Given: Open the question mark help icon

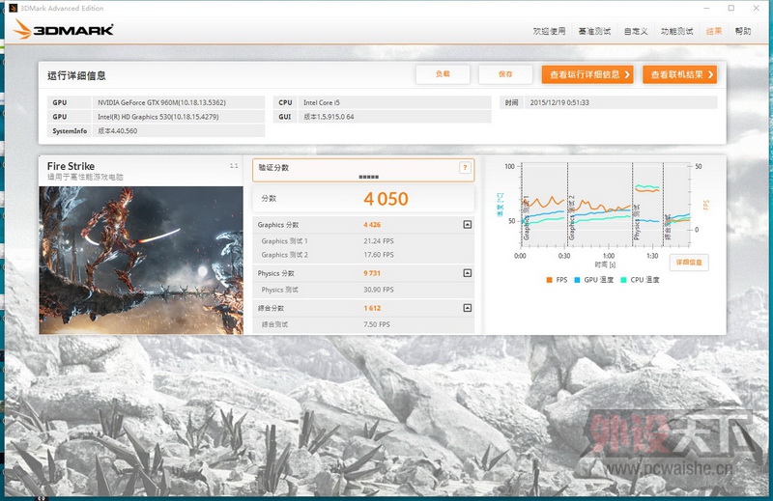Looking at the screenshot, I should pyautogui.click(x=465, y=168).
